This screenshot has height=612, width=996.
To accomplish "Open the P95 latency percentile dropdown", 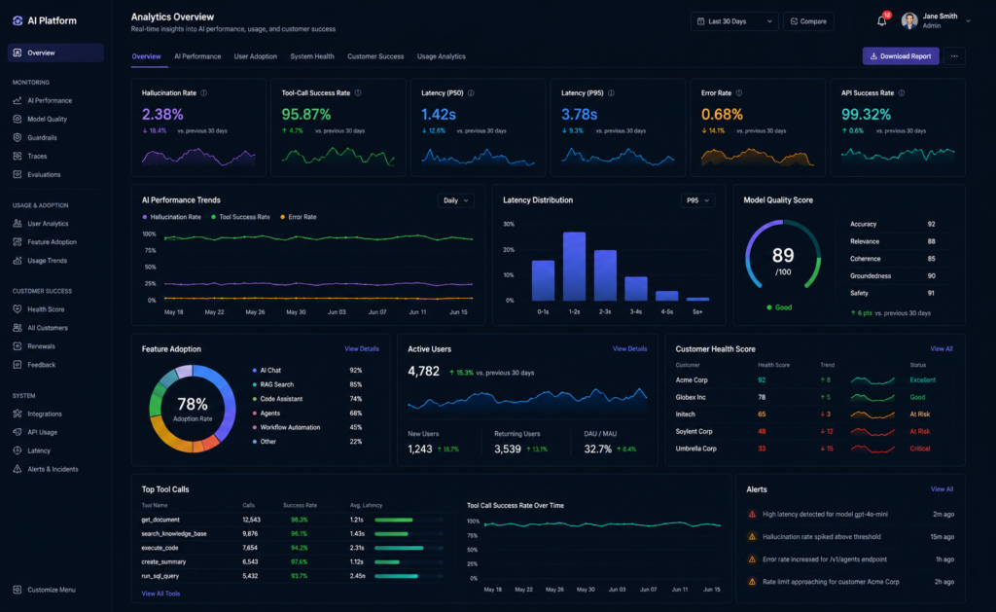I will (697, 200).
